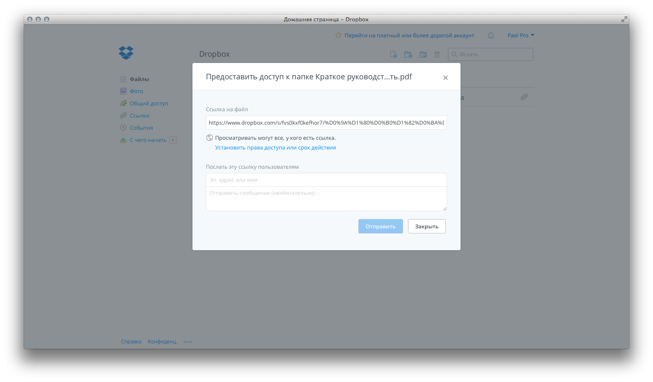Click the star icon beside upgrade link
Image resolution: width=653 pixels, height=382 pixels.
(x=338, y=36)
